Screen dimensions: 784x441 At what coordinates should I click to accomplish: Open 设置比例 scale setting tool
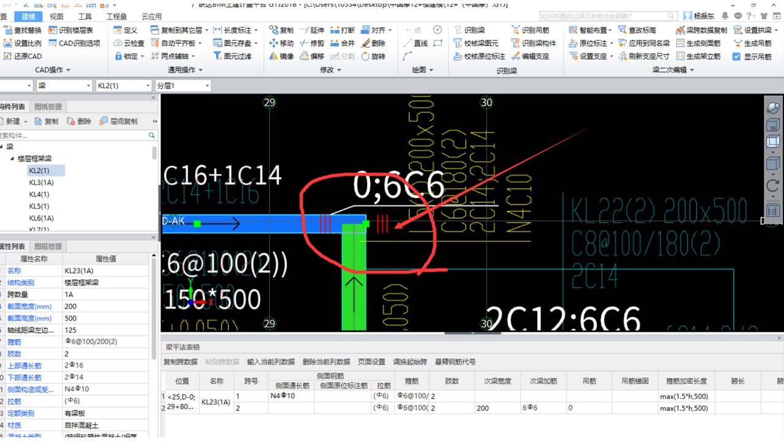(x=23, y=43)
